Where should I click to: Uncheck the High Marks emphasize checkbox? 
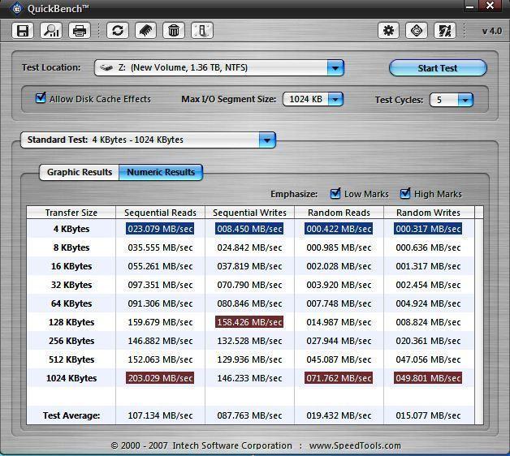405,193
